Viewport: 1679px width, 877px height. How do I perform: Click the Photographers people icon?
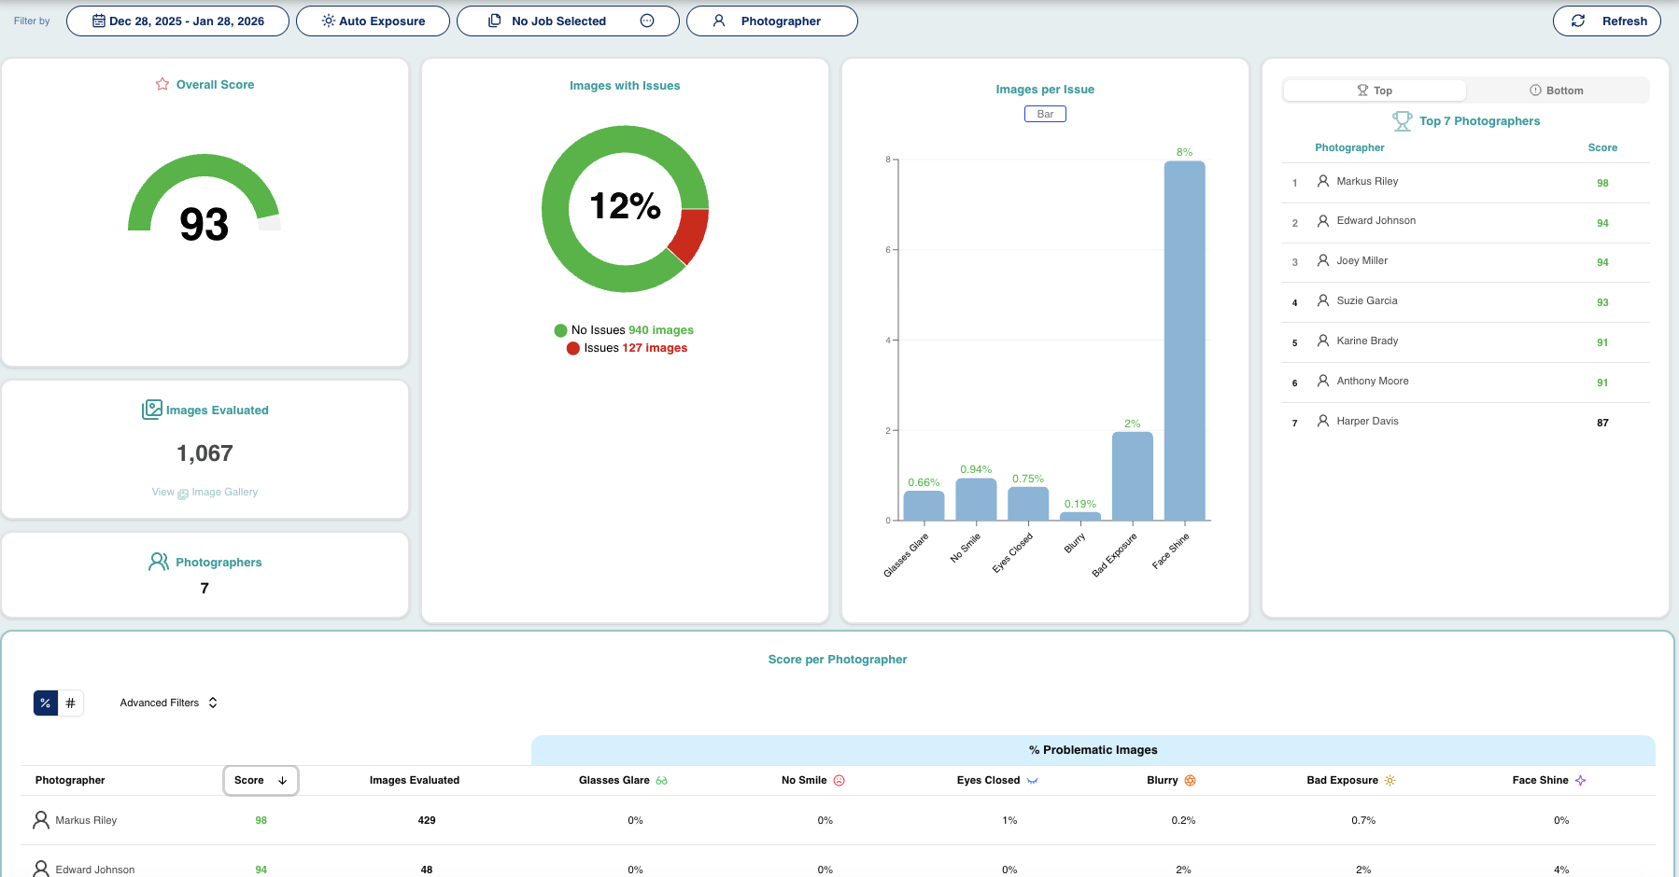click(x=159, y=562)
